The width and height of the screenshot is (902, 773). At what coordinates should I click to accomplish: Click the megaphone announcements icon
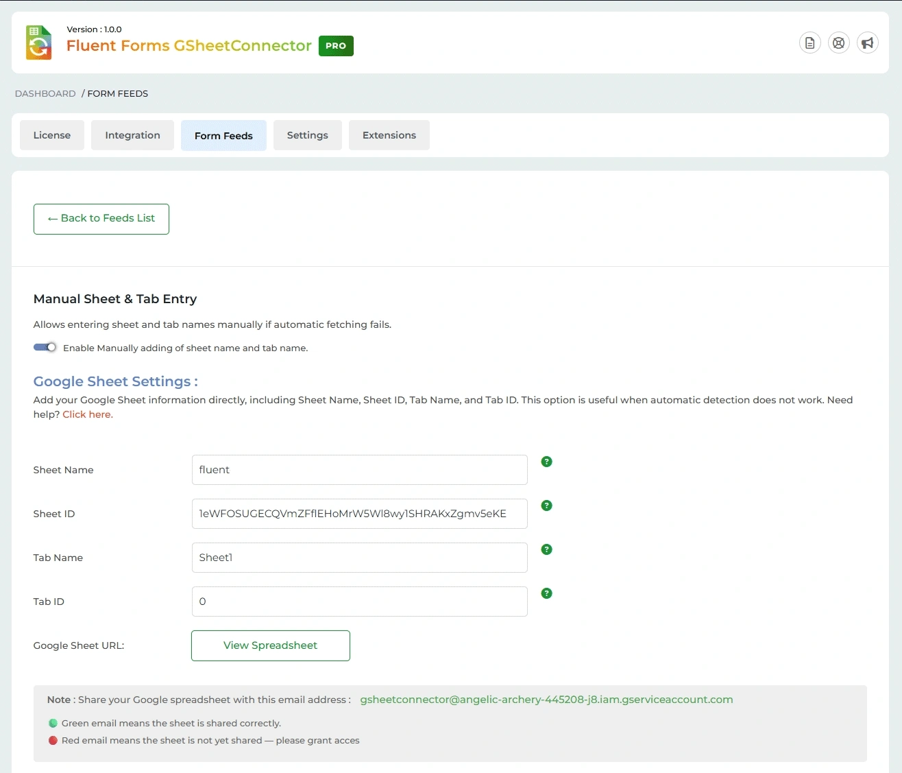(867, 43)
